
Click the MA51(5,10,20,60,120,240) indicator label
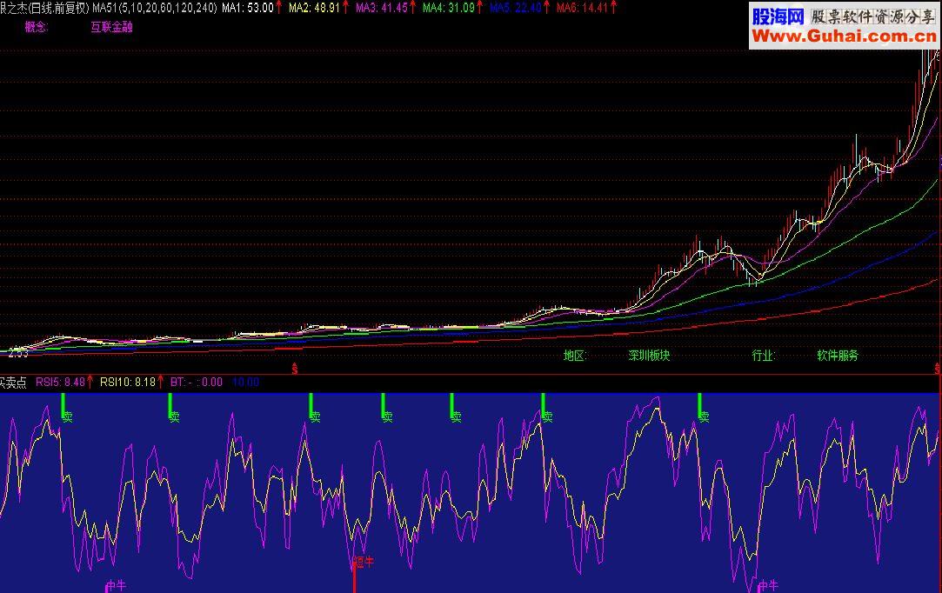pyautogui.click(x=155, y=8)
